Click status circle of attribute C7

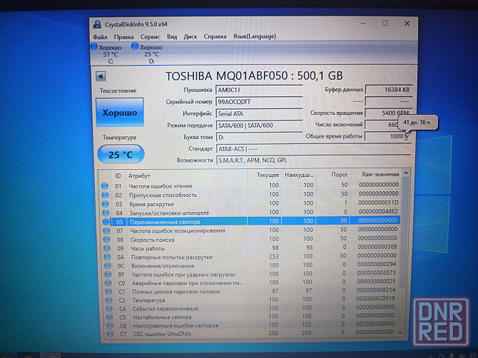110,334
